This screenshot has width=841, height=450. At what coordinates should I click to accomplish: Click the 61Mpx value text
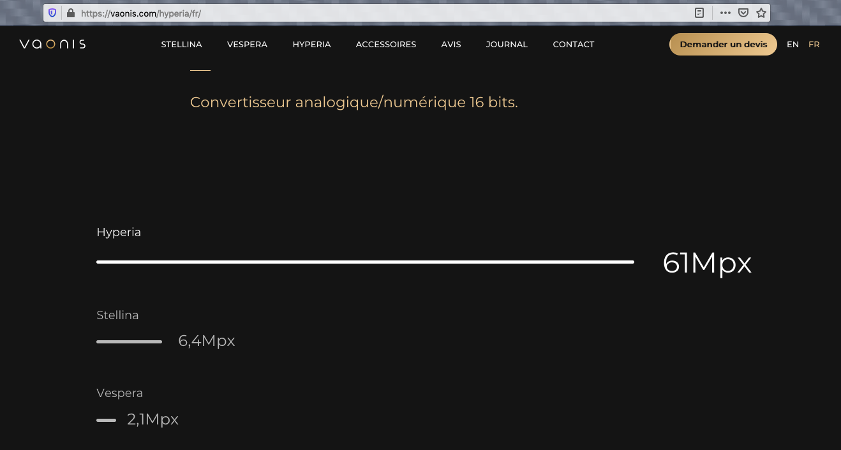point(707,263)
